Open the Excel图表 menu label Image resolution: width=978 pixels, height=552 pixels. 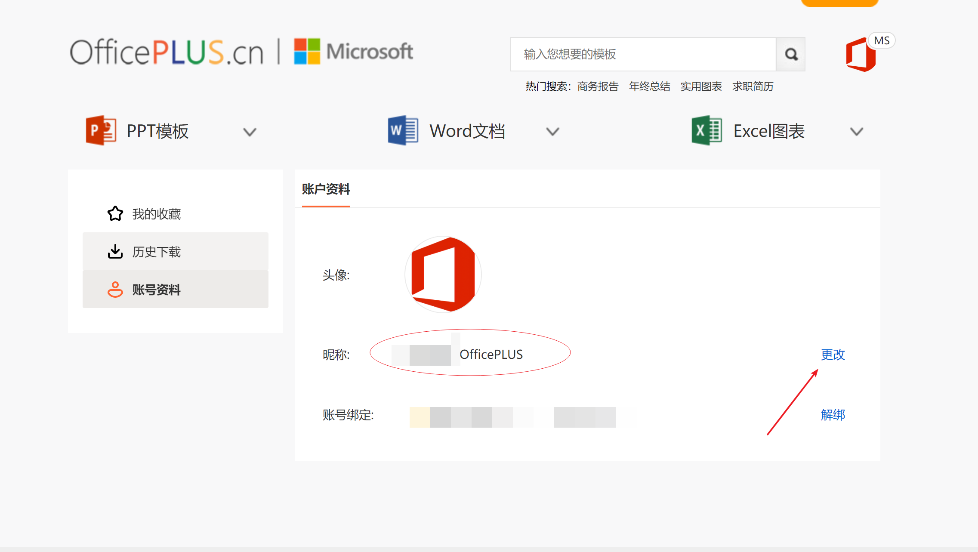[x=769, y=131]
